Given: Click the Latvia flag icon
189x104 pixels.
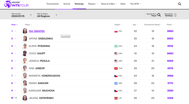Looking at the screenshot, I should (x=116, y=98).
